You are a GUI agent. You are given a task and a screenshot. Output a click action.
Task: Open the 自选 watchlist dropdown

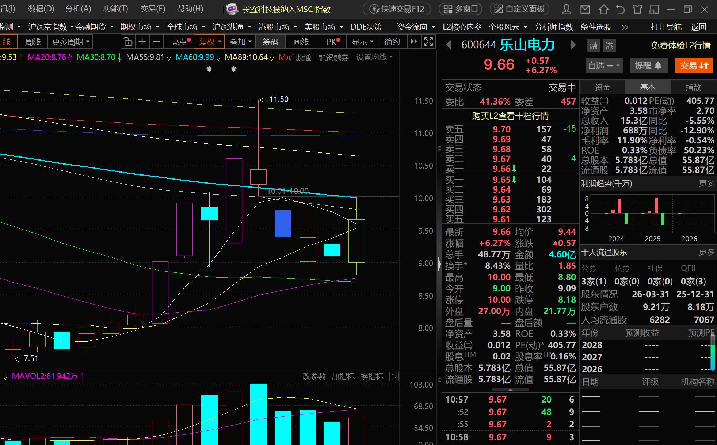[604, 66]
